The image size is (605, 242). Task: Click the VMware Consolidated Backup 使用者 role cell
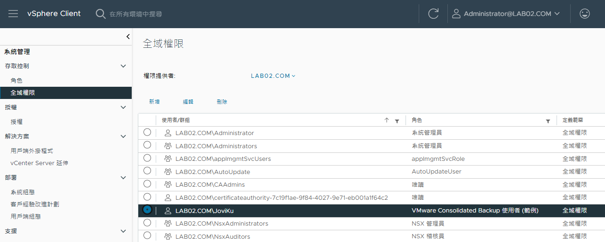pos(475,211)
